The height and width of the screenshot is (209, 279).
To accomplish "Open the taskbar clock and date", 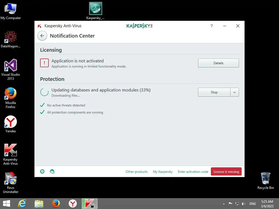I will click(267, 204).
